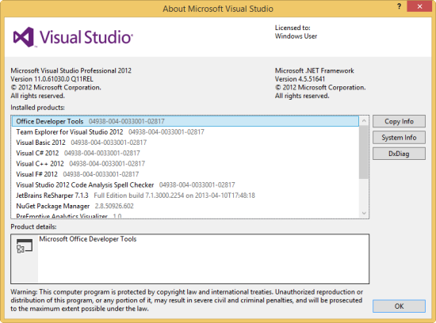This screenshot has width=436, height=323.
Task: Click the Office Developer Tools product icon
Action: pos(25,246)
